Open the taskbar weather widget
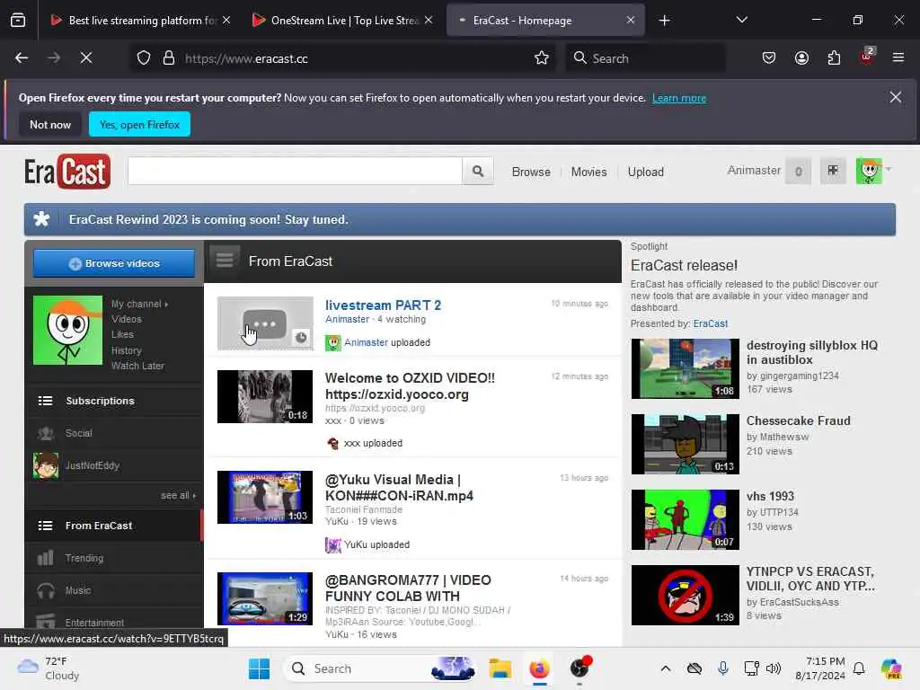Image resolution: width=920 pixels, height=690 pixels. coord(49,668)
